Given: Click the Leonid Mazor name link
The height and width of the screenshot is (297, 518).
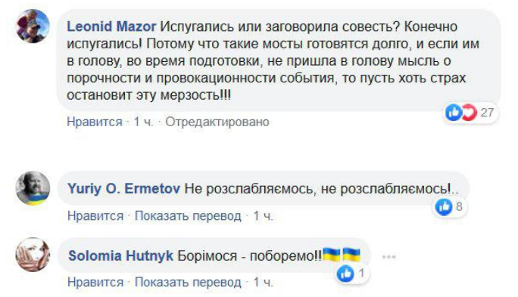Looking at the screenshot, I should (x=111, y=26).
